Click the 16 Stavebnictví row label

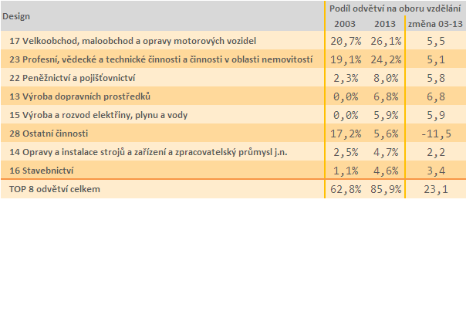pyautogui.click(x=42, y=171)
